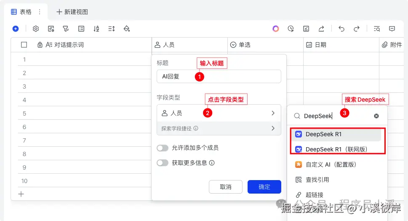Click the blue add record plus icon

tap(16, 29)
